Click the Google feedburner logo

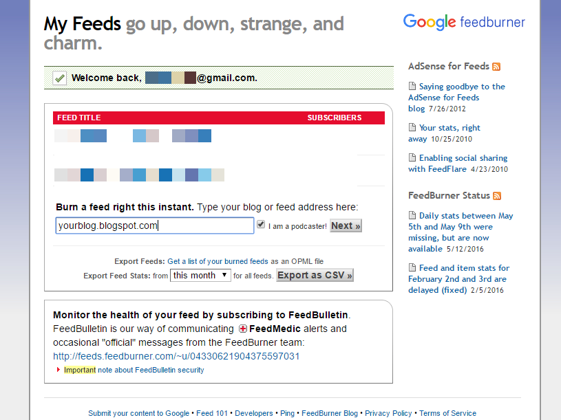[x=464, y=22]
